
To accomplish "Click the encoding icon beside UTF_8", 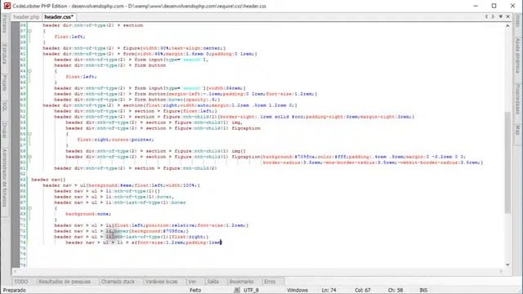I will tap(236, 290).
